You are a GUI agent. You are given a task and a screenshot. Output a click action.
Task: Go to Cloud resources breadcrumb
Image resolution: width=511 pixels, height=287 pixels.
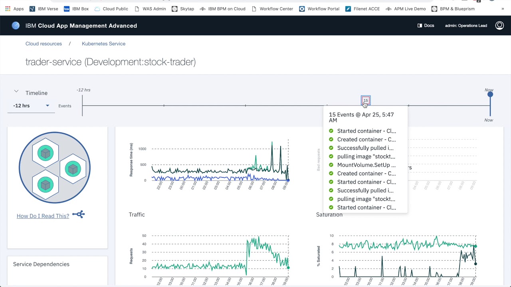coord(44,44)
